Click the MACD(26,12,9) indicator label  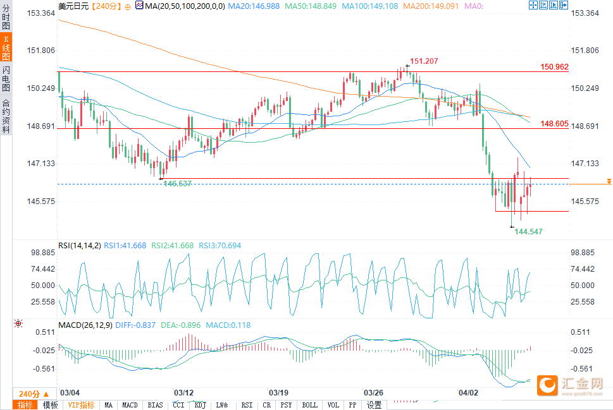coord(85,325)
